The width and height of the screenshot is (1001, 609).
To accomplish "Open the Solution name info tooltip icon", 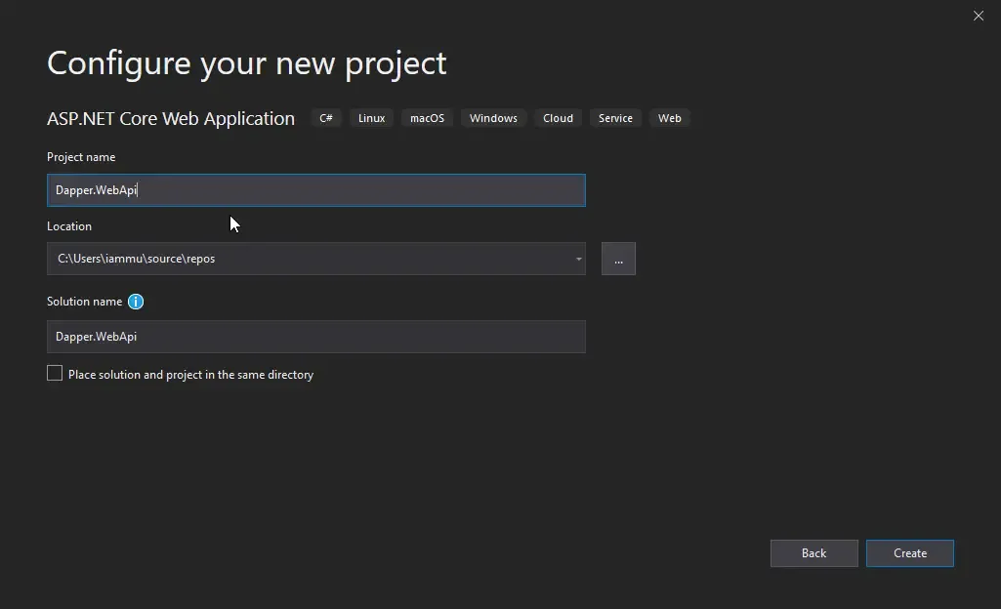I will (136, 302).
